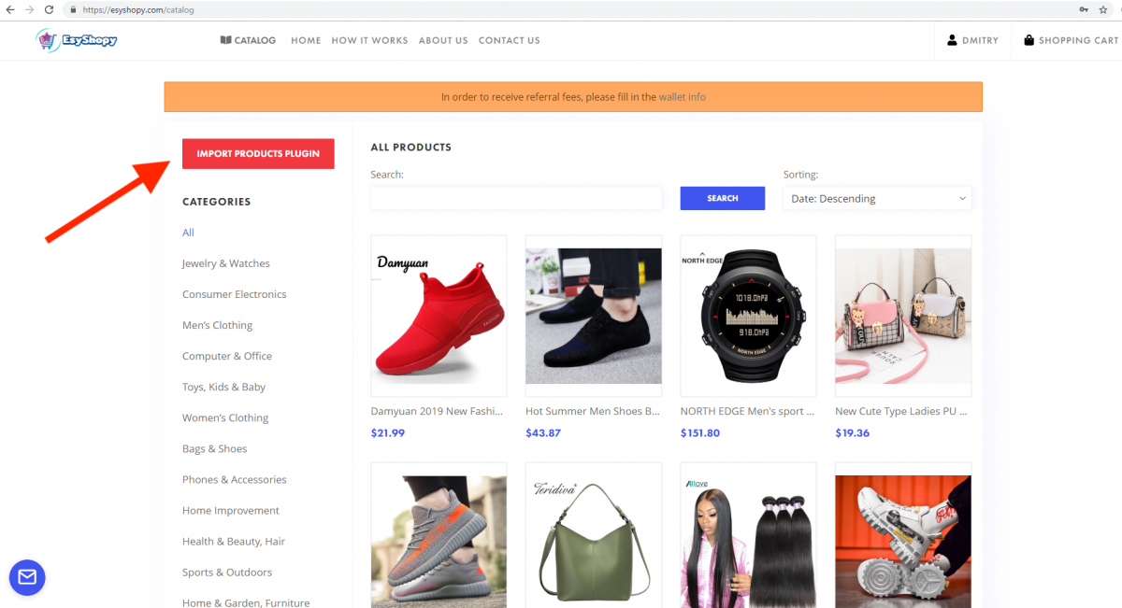Click the key icon in the address bar
Viewport: 1122px width, 608px height.
click(1084, 9)
